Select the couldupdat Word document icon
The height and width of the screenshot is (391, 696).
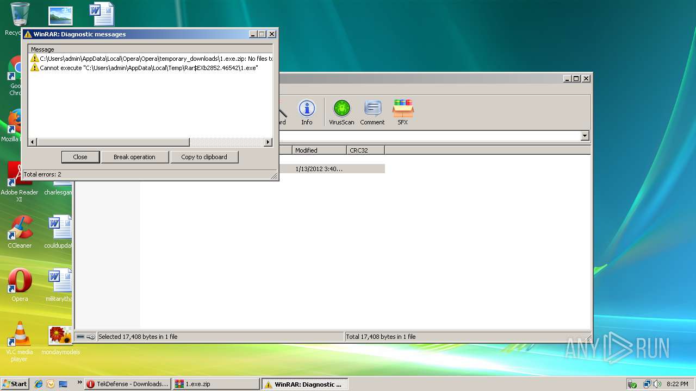tap(58, 232)
